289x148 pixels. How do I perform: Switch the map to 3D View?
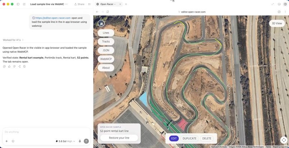coord(277,23)
